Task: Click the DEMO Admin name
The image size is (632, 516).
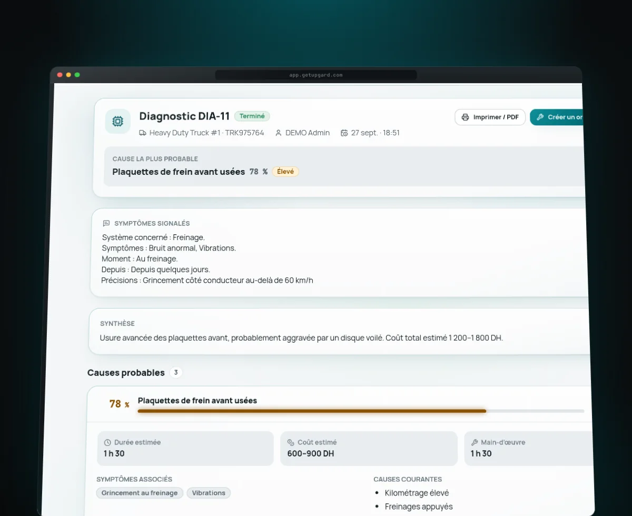Action: pyautogui.click(x=308, y=133)
